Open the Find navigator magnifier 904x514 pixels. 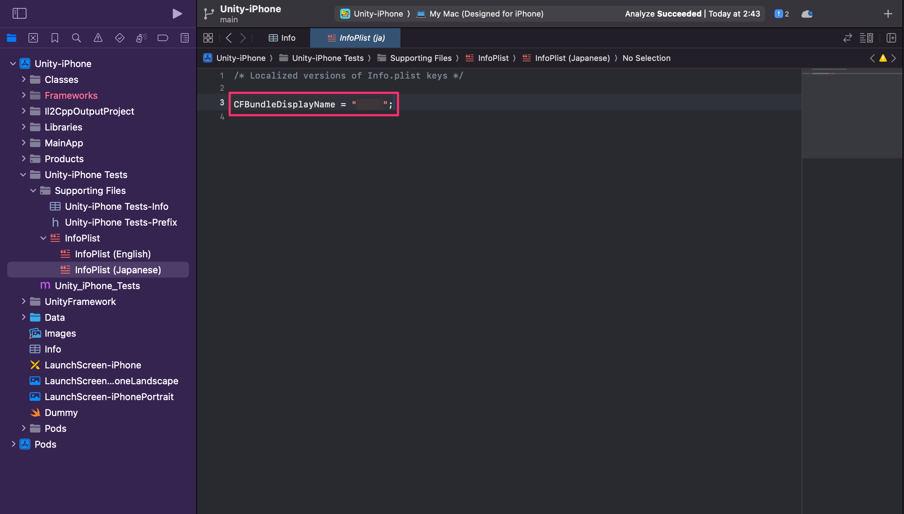click(76, 38)
